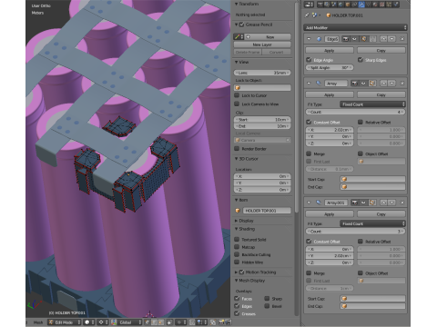Enable Relative Offset in Array modifier
This screenshot has height=327, width=437.
tap(361, 122)
